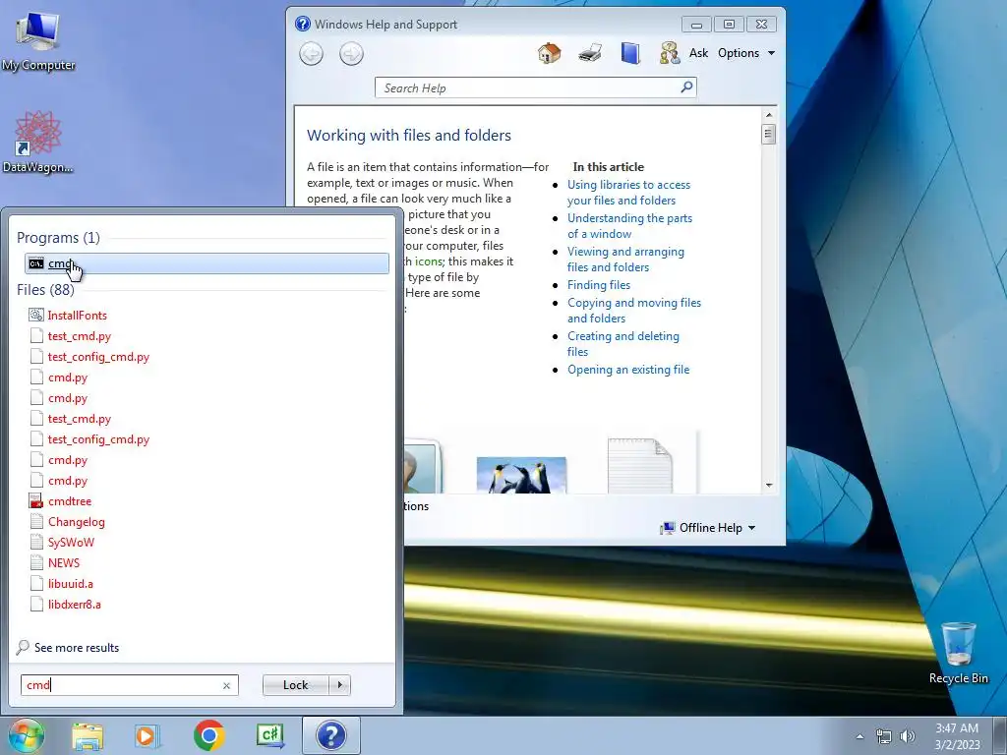The width and height of the screenshot is (1007, 755).
Task: Click the Programs (1) header
Action: [x=58, y=238]
